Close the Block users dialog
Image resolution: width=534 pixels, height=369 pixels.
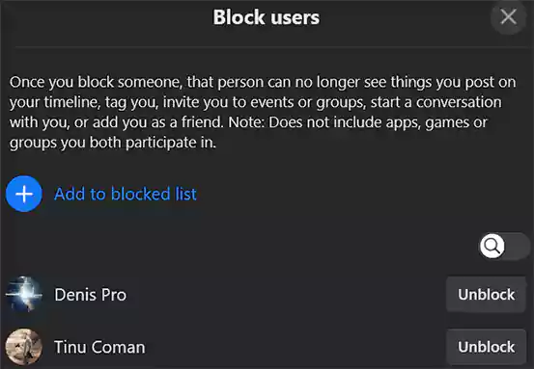pyautogui.click(x=508, y=16)
